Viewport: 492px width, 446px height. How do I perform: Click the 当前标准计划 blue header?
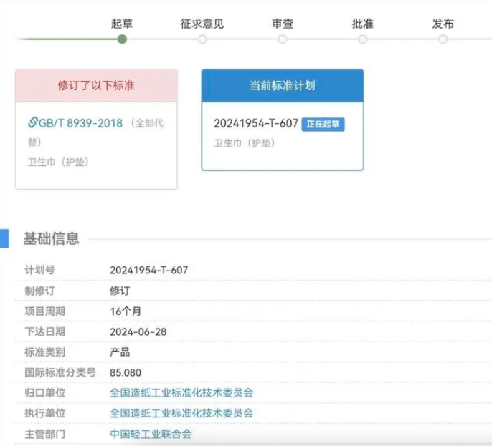click(x=282, y=86)
